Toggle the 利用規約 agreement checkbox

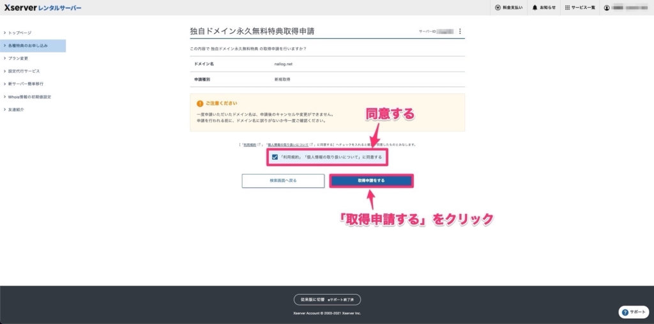tap(275, 157)
